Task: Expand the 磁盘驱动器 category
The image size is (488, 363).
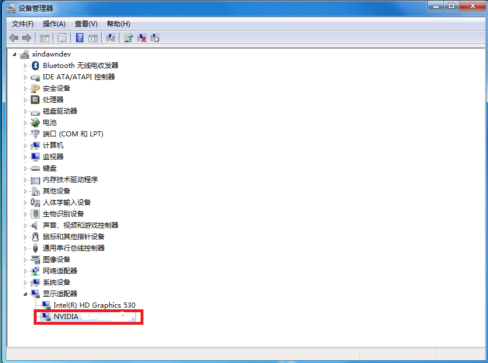Action: pyautogui.click(x=25, y=111)
